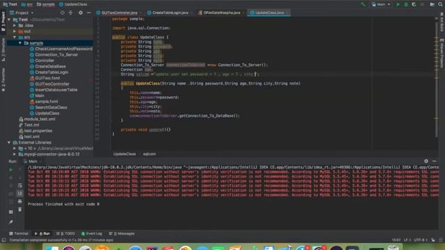Viewport: 445px width, 250px height.
Task: Run with coverage icon in toolbar
Action: 414,4
